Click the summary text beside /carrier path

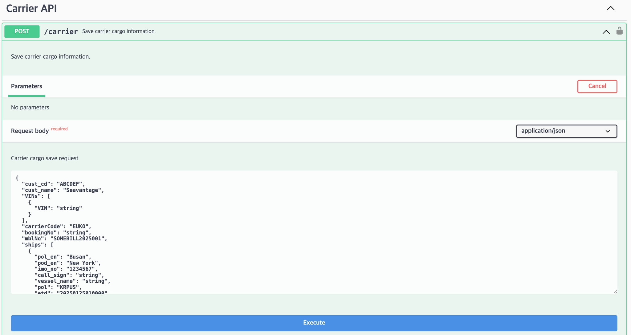pos(119,31)
